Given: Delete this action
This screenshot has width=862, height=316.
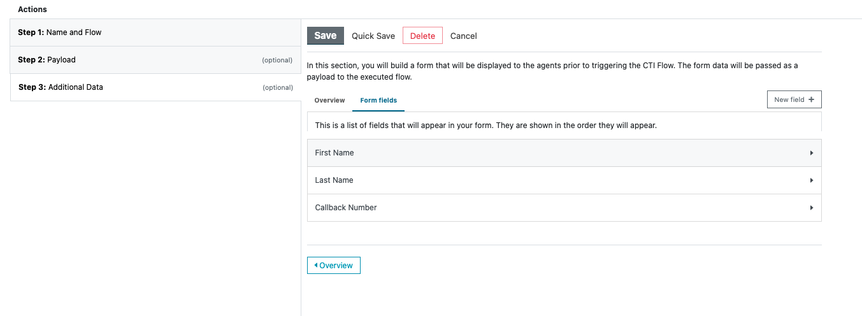Looking at the screenshot, I should click(422, 36).
